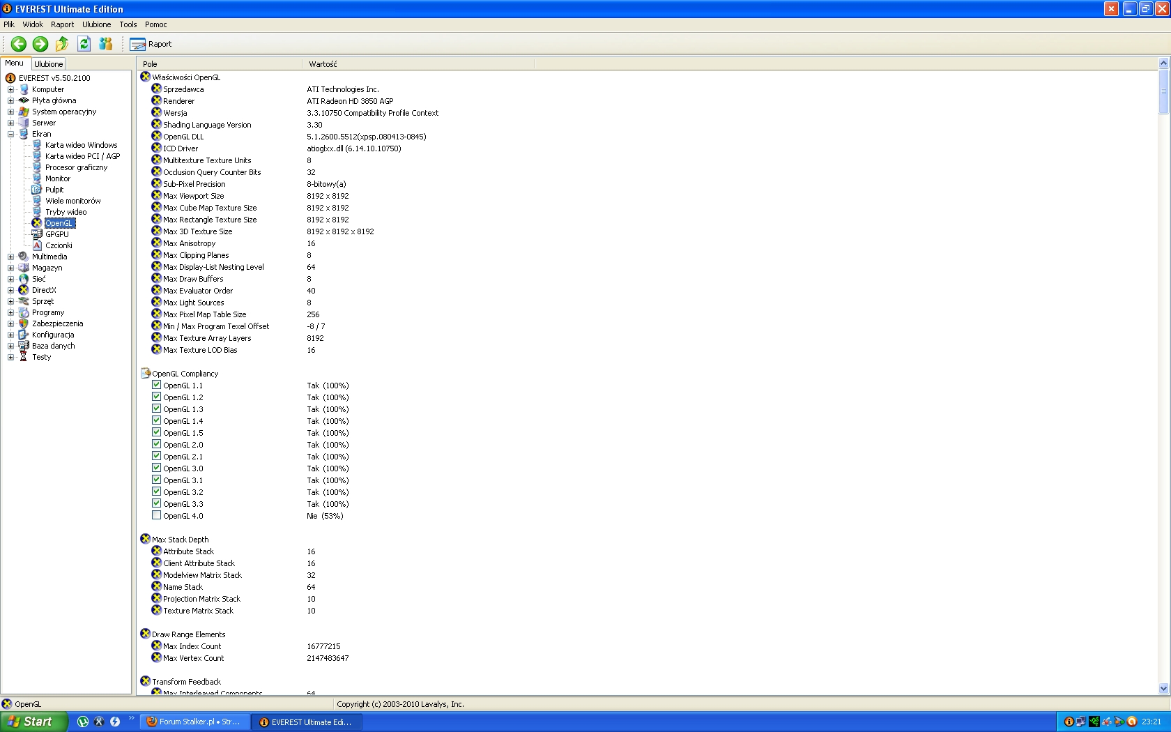Viewport: 1171px width, 732px height.
Task: Click the green Back arrow toolbar icon
Action: pyautogui.click(x=19, y=44)
